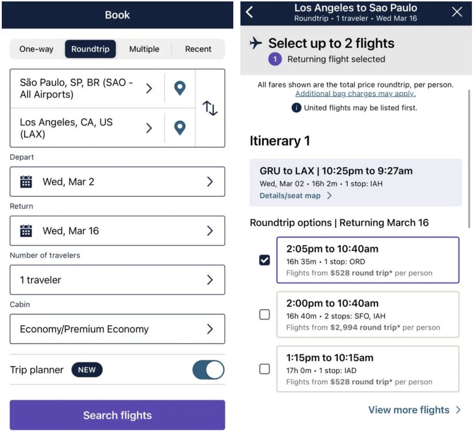
Task: Uncheck the 2:05pm to 10:40am flight checkbox
Action: pos(264,260)
